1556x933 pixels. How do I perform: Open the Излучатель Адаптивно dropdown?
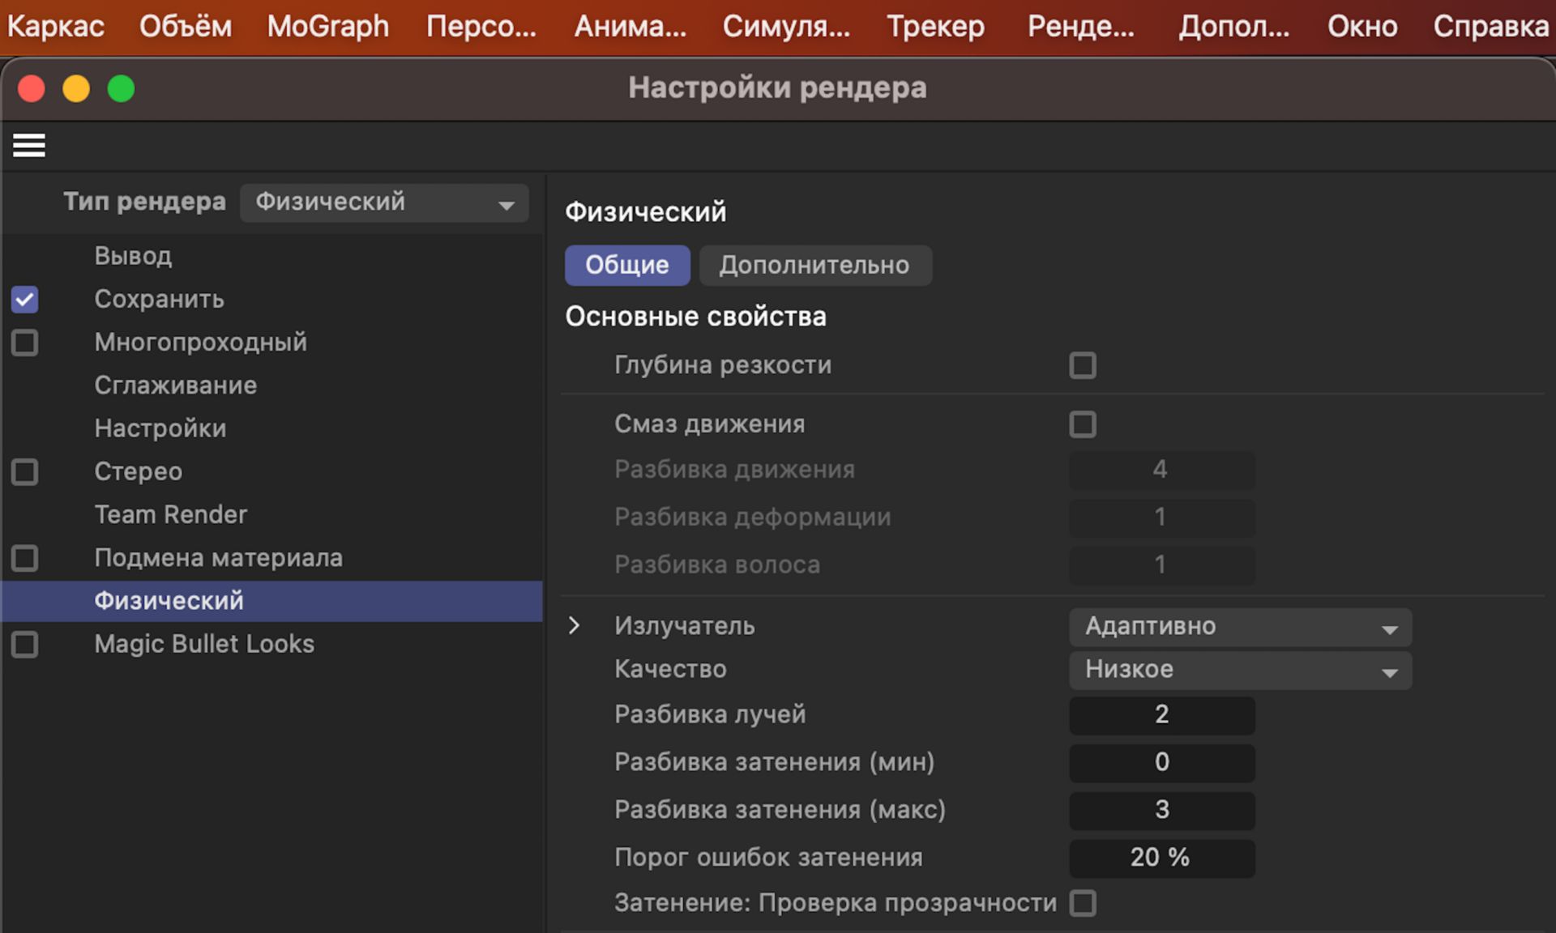tap(1239, 627)
